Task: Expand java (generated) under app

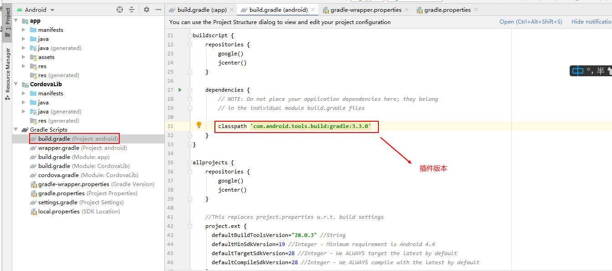Action: coord(24,48)
